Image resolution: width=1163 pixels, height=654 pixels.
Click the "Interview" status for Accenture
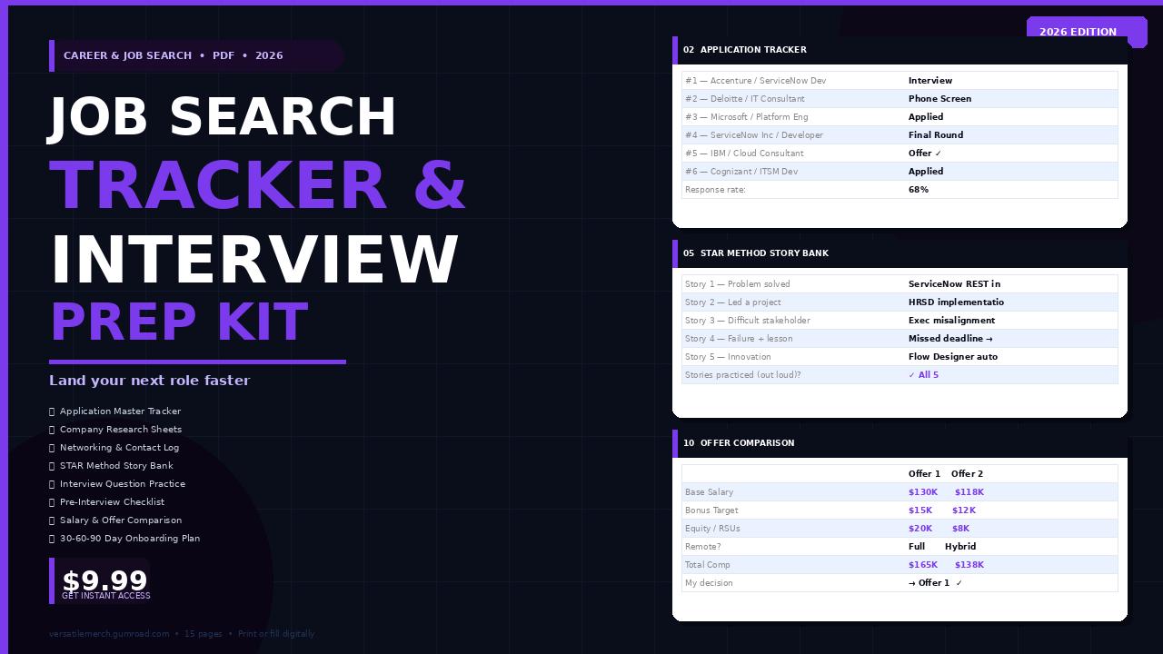(x=930, y=81)
